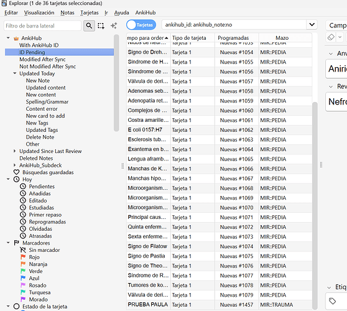Screen dimensions: 347x311
Task: Open the AnkiHub menu
Action: point(146,12)
